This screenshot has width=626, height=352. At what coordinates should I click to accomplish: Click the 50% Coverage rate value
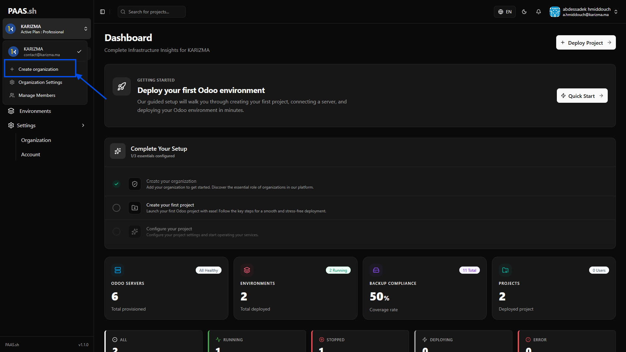click(x=379, y=297)
